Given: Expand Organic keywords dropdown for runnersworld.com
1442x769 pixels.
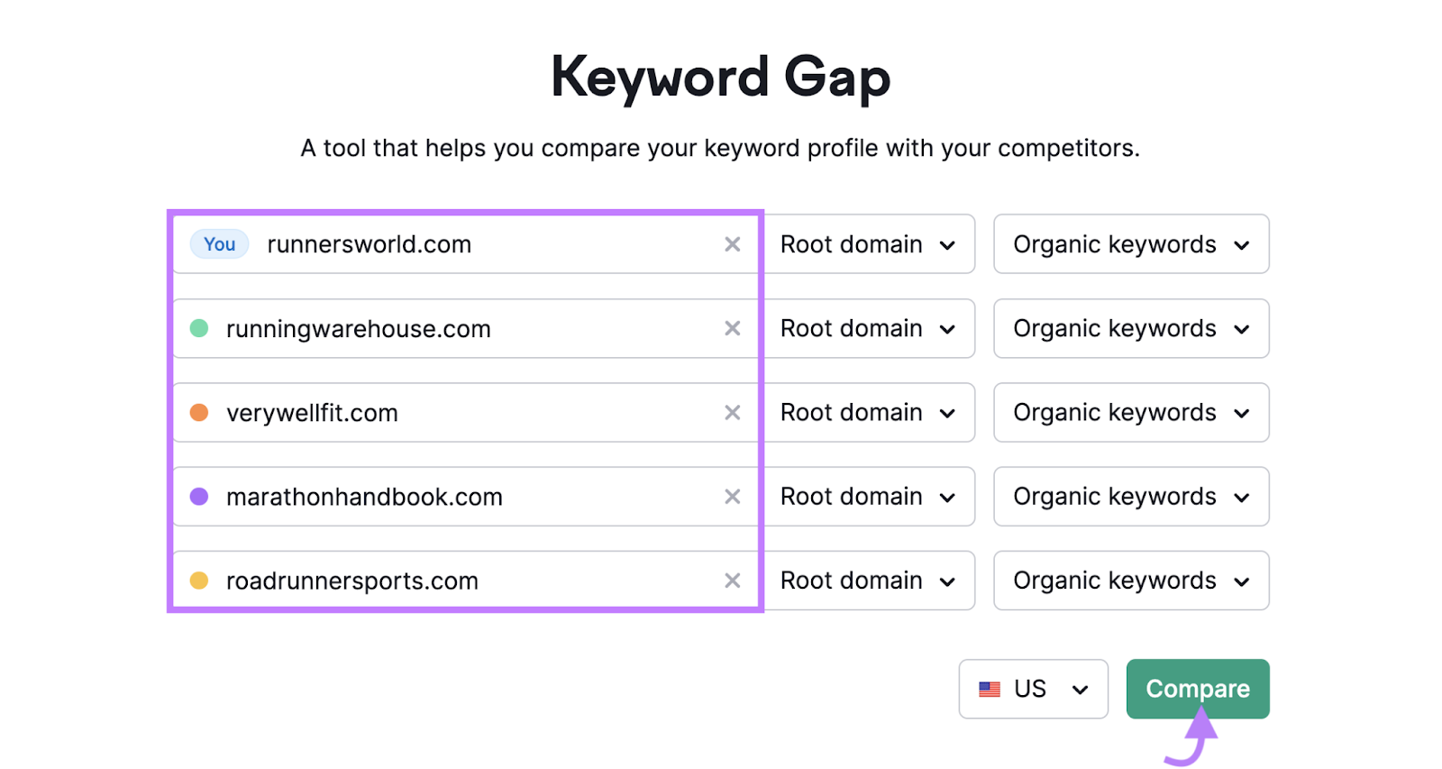Looking at the screenshot, I should (1131, 244).
